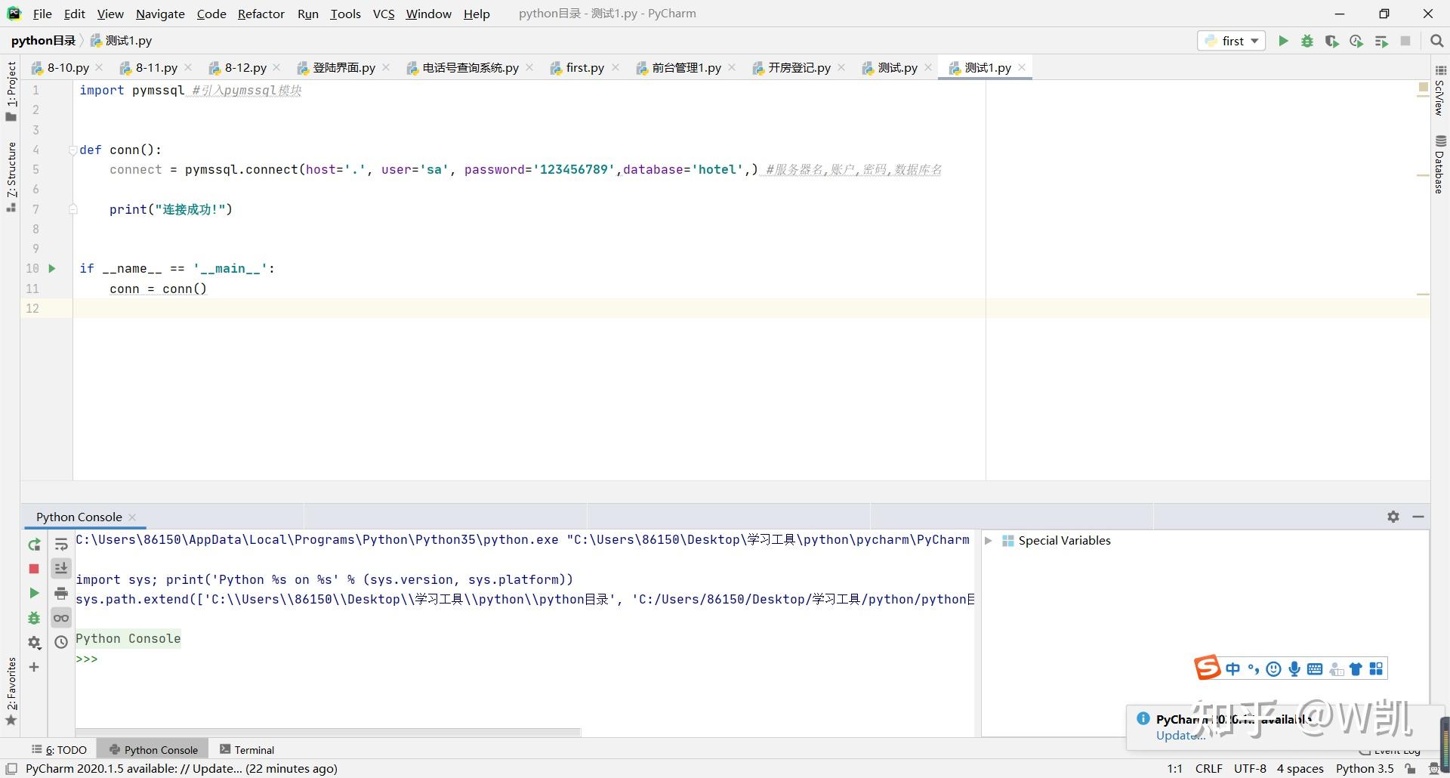Close the 8-12.py tab
1450x778 pixels.
click(x=276, y=67)
